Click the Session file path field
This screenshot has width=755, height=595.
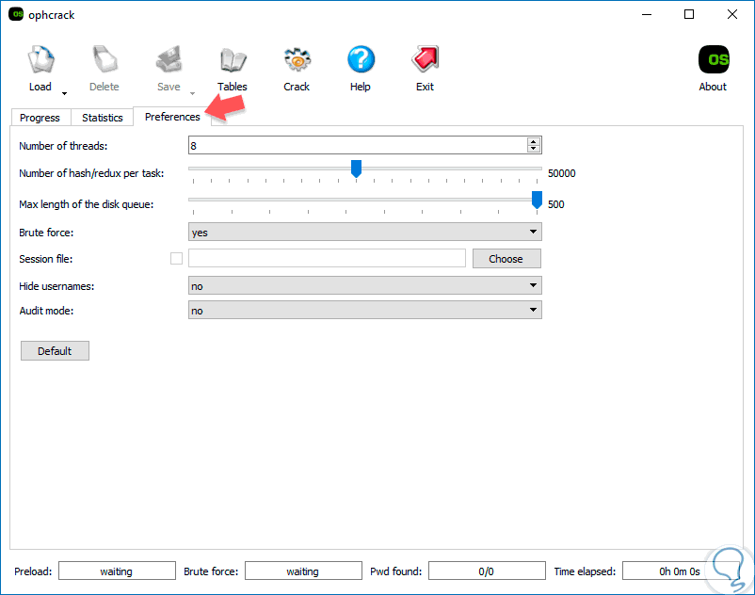pos(327,258)
